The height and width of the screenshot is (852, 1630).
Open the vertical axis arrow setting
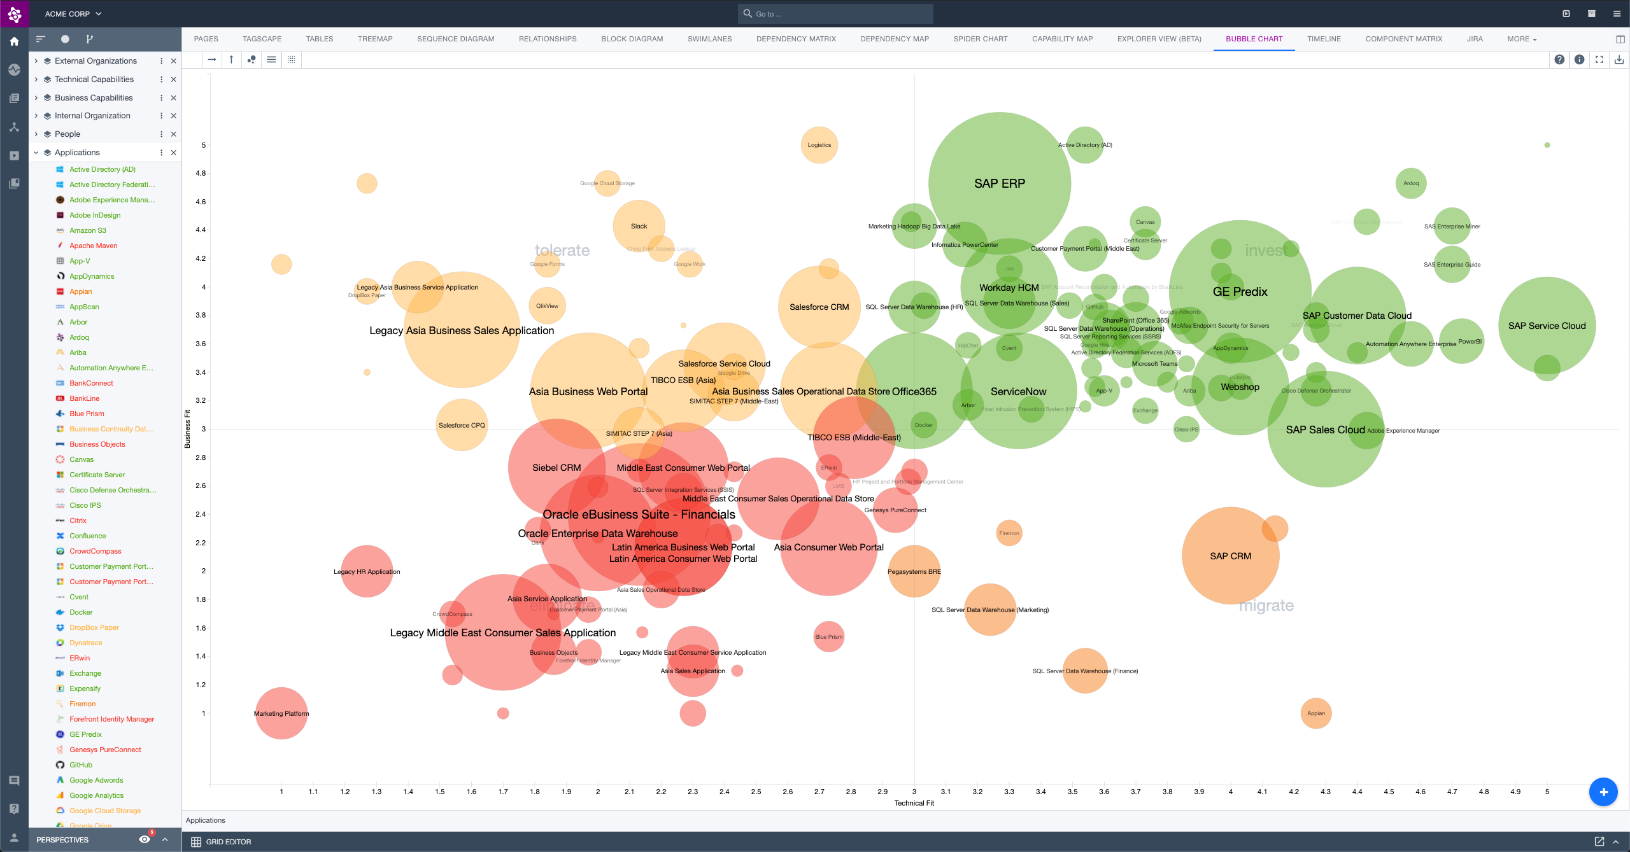(x=231, y=60)
